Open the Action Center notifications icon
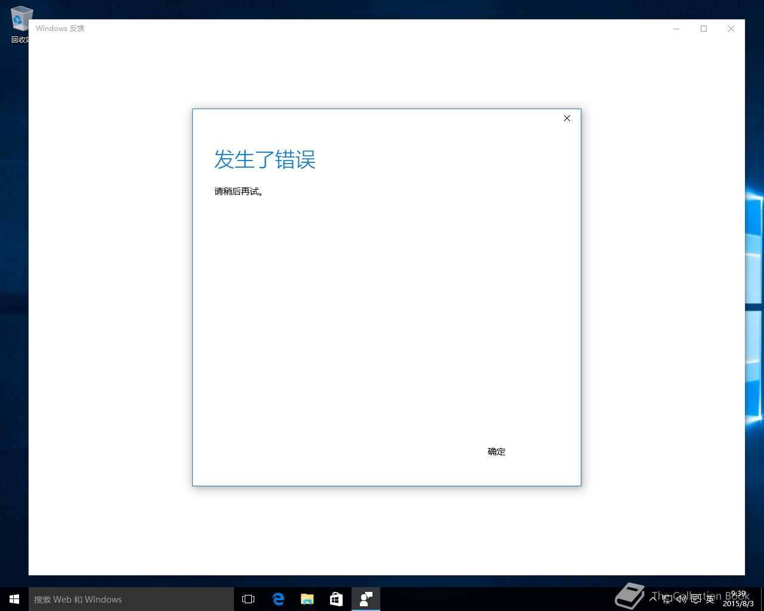This screenshot has height=611, width=764. 695,599
